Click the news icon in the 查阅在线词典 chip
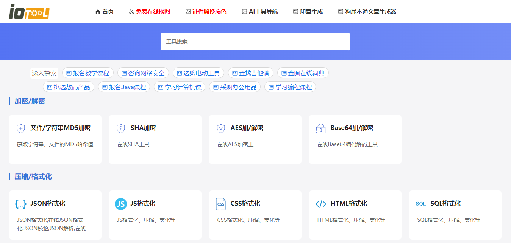Screen dimensions: 511x243 [284, 73]
